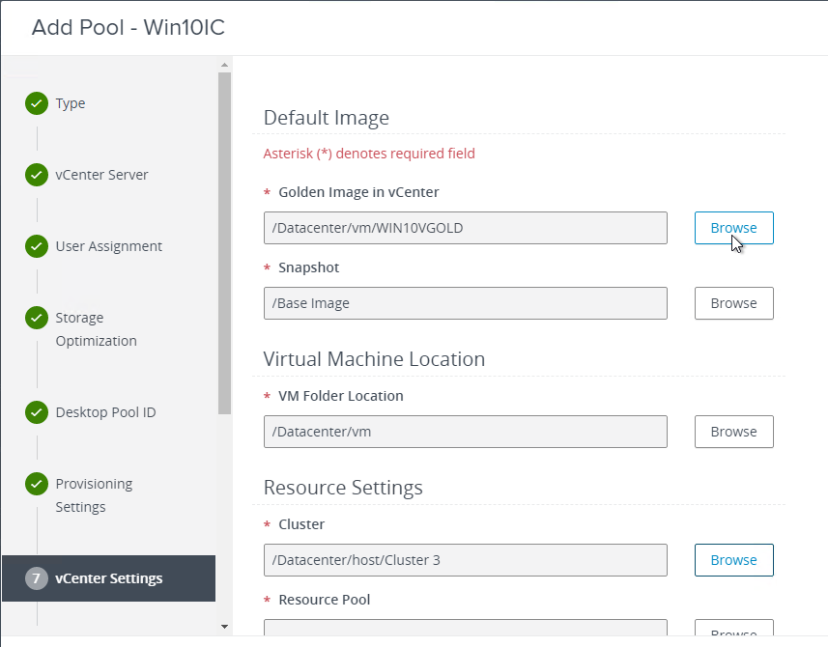
Task: Go to the Type wizard step
Action: (x=71, y=103)
